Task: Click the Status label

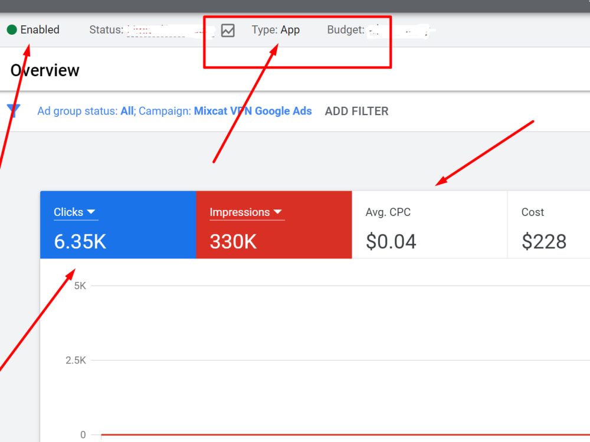Action: (106, 30)
